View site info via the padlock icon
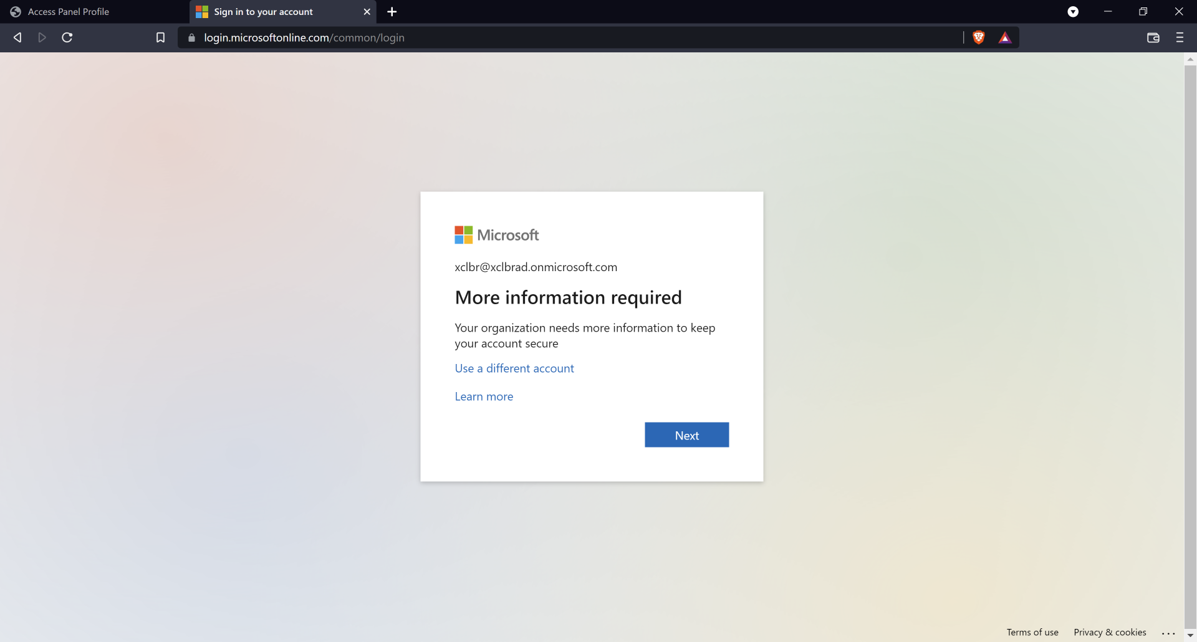The image size is (1197, 642). (191, 37)
